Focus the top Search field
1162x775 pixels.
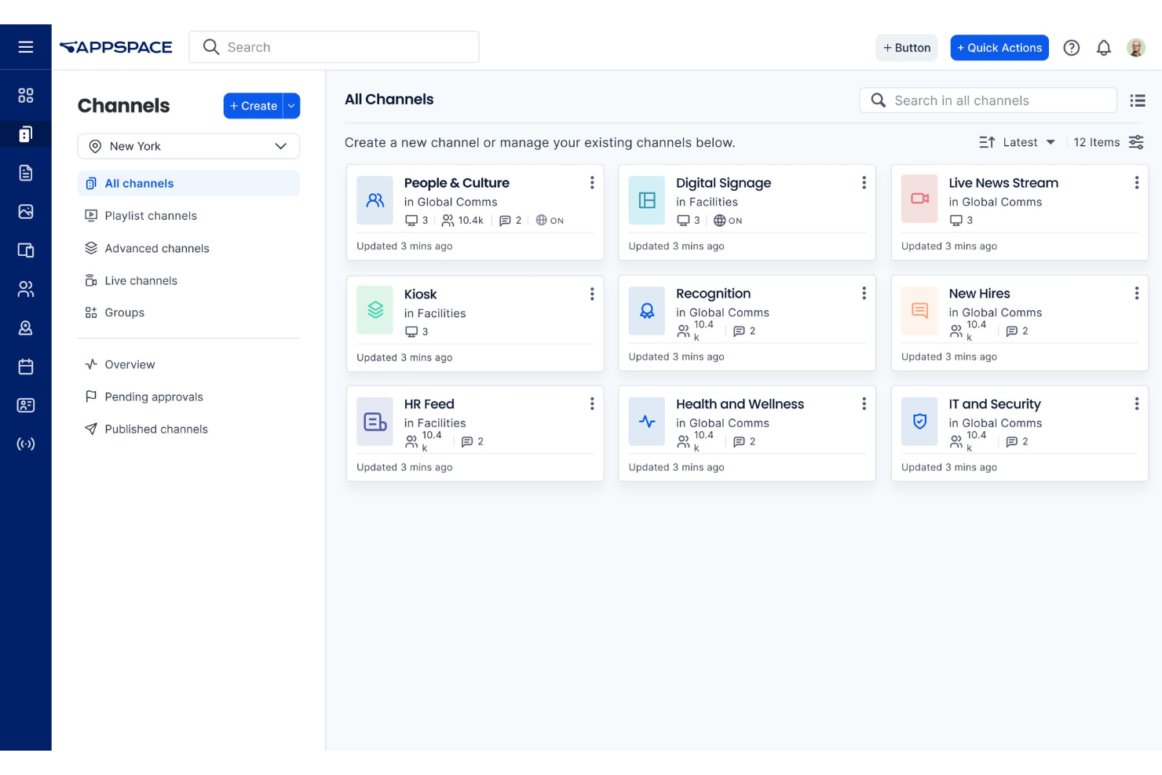[334, 47]
